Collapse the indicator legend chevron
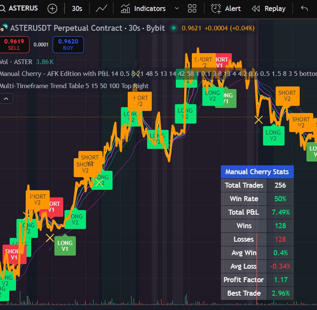 click(6, 99)
